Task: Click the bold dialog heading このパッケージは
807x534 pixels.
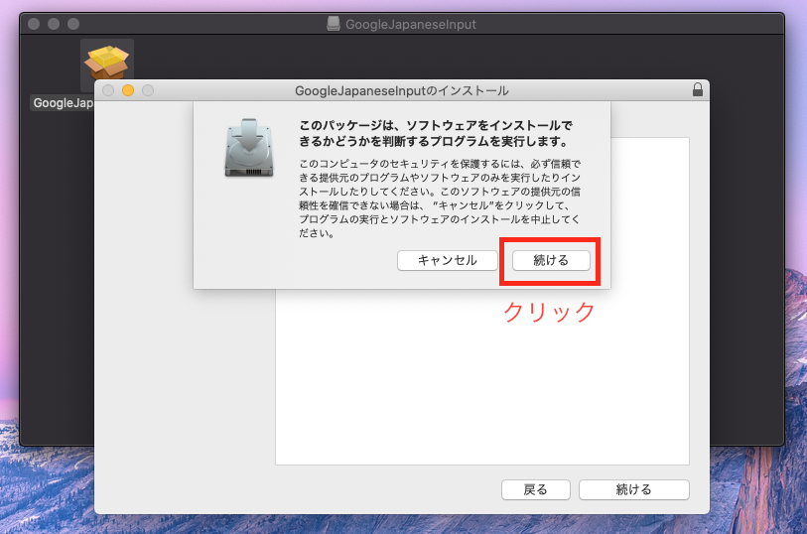Action: 436,133
